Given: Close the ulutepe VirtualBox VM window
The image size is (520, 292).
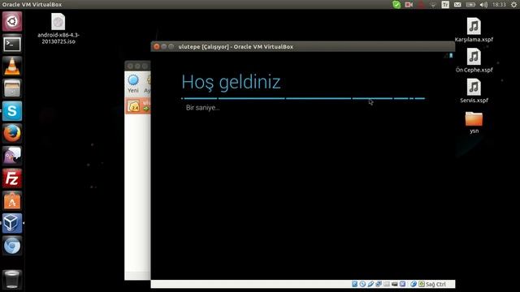Looking at the screenshot, I should pyautogui.click(x=157, y=47).
